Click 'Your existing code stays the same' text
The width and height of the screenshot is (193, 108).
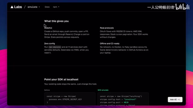tap(71, 84)
